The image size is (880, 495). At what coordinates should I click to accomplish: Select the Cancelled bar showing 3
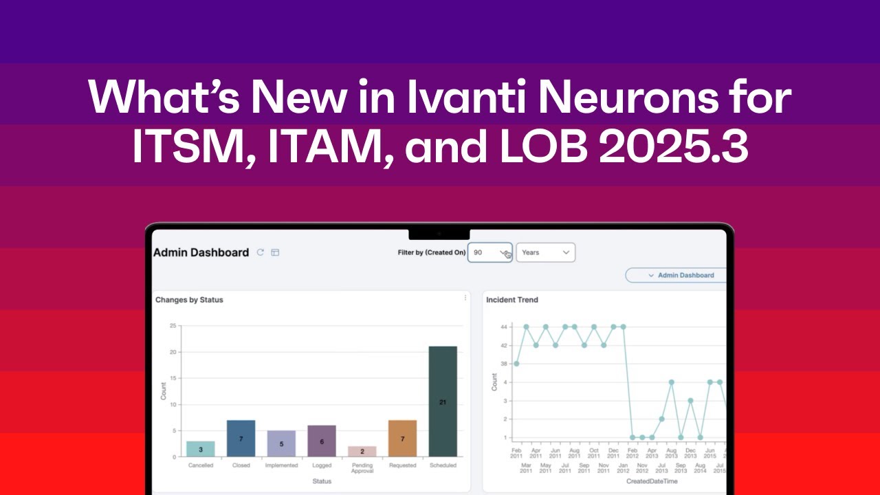(x=201, y=449)
